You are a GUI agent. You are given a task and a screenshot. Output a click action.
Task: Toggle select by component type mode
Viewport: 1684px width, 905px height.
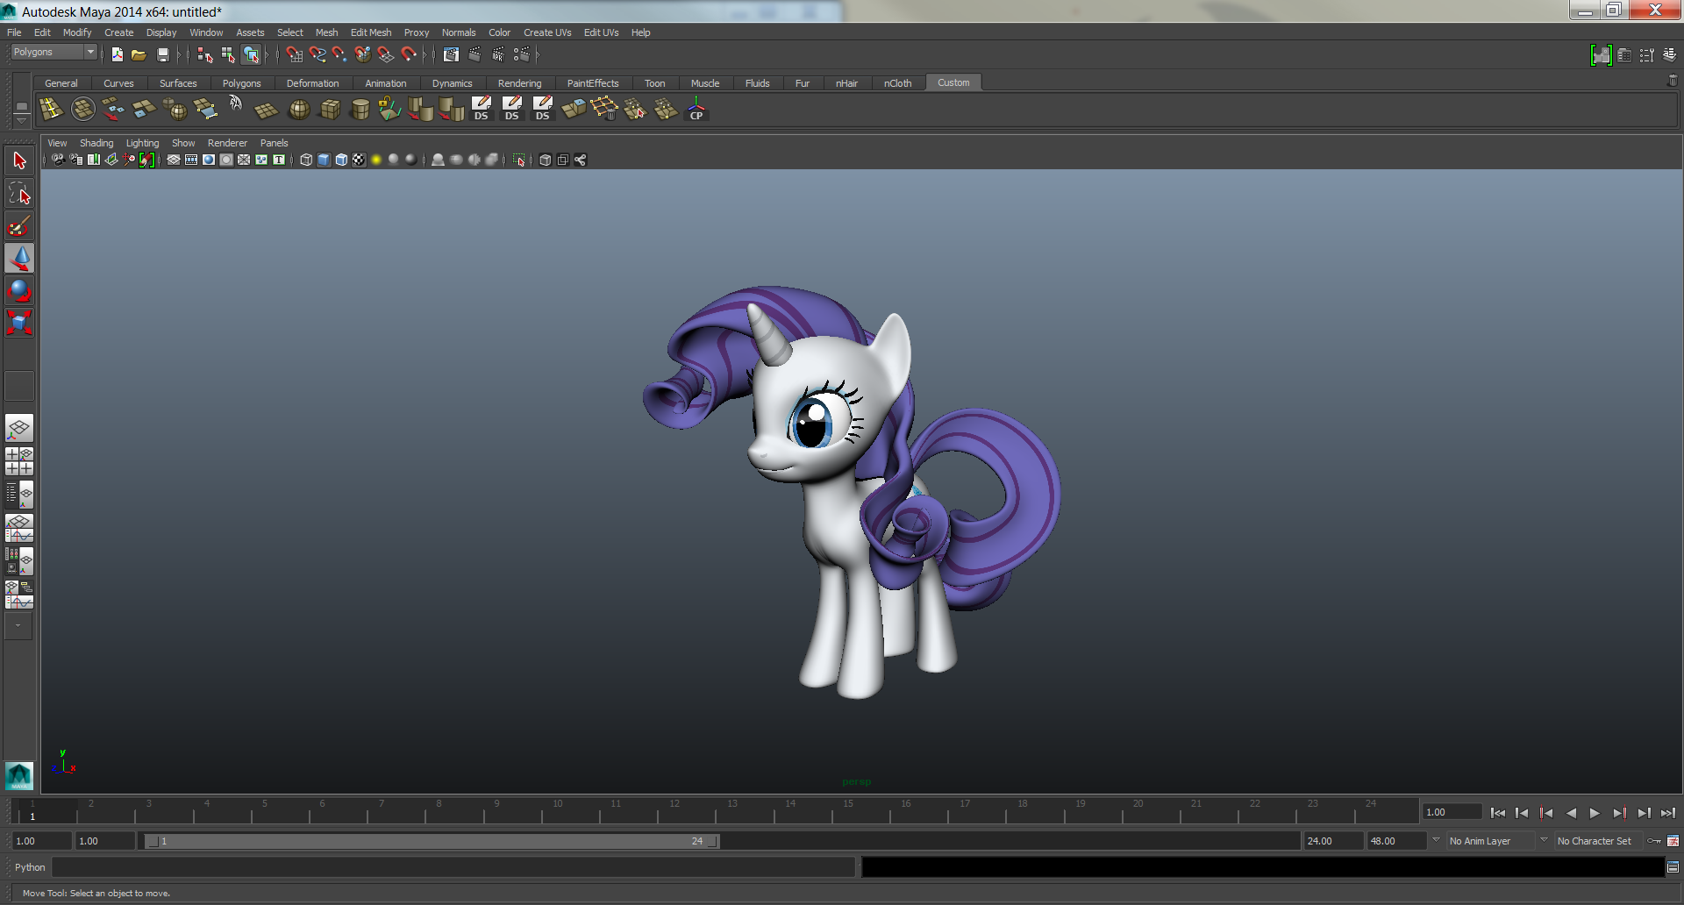click(x=252, y=54)
